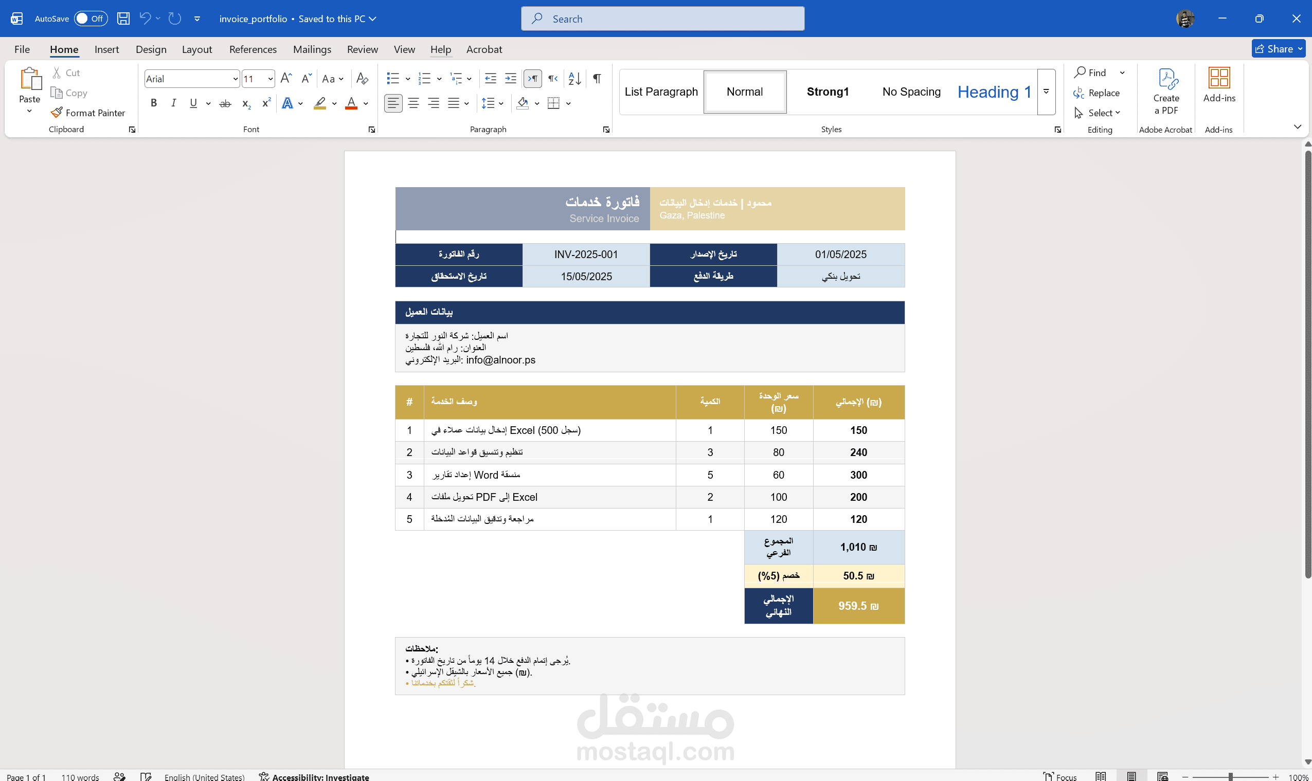Click the Search box in title bar

click(x=662, y=19)
